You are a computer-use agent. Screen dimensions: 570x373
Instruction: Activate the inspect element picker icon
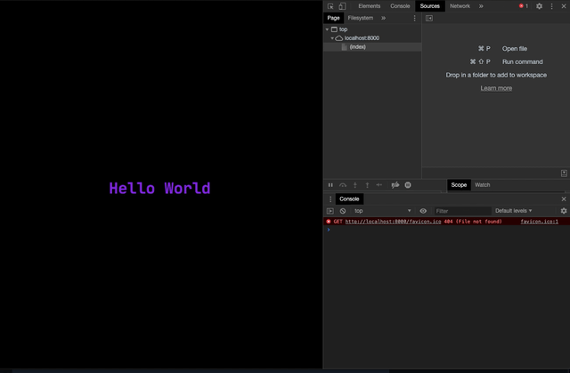pos(330,6)
